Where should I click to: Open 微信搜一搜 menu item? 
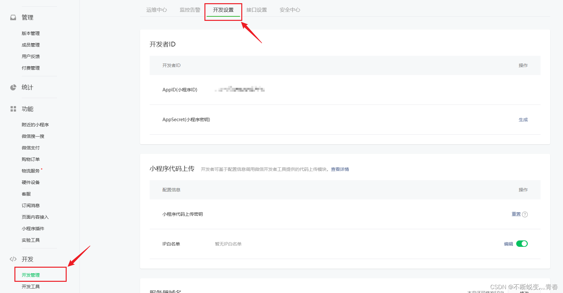coord(33,136)
